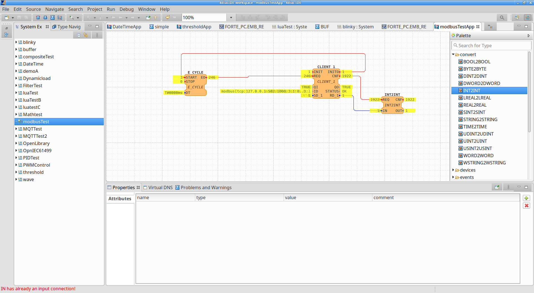This screenshot has height=293, width=534.
Task: Select WSTRING2WSTRING in the palette
Action: tap(484, 163)
